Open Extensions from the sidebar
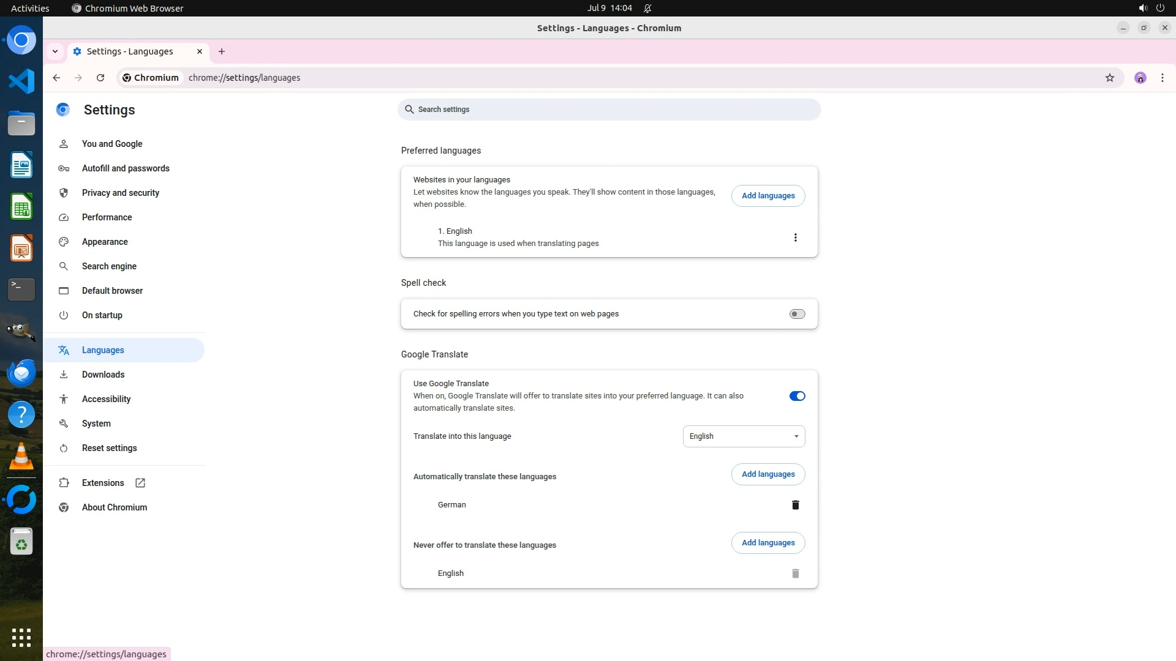The image size is (1176, 661). coord(103,483)
